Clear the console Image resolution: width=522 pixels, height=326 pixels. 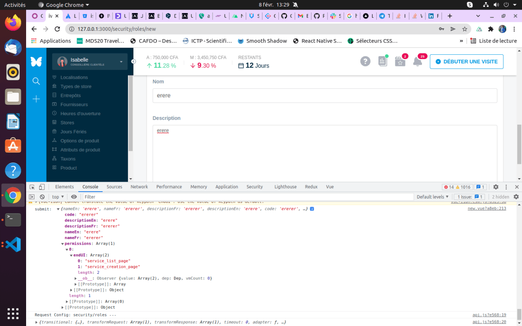coord(42,197)
